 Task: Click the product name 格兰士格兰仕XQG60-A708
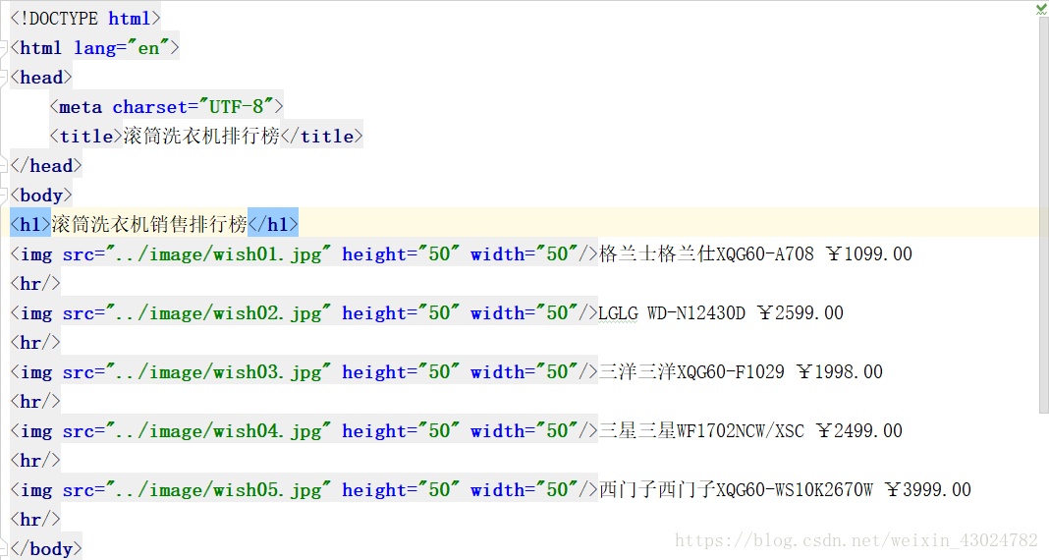pos(706,254)
